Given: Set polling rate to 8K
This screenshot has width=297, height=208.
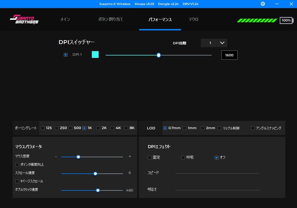Looking at the screenshot, I should [x=126, y=128].
